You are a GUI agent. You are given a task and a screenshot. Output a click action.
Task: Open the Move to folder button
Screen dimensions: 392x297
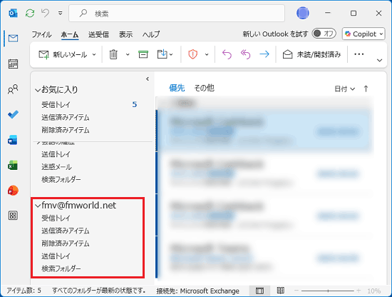pos(165,54)
